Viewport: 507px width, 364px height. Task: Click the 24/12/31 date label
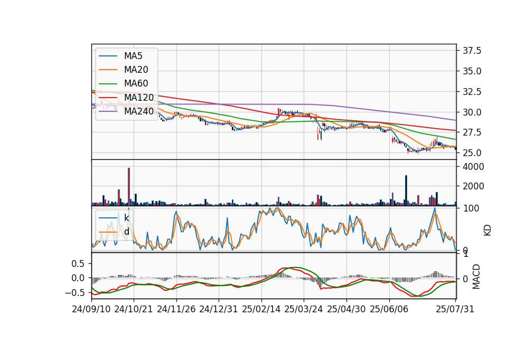coord(219,309)
